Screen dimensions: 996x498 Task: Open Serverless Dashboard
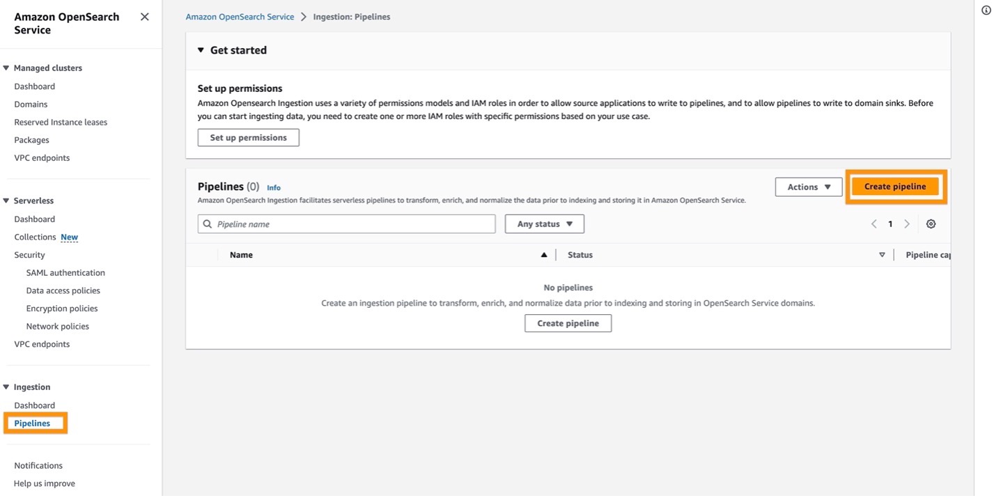35,219
